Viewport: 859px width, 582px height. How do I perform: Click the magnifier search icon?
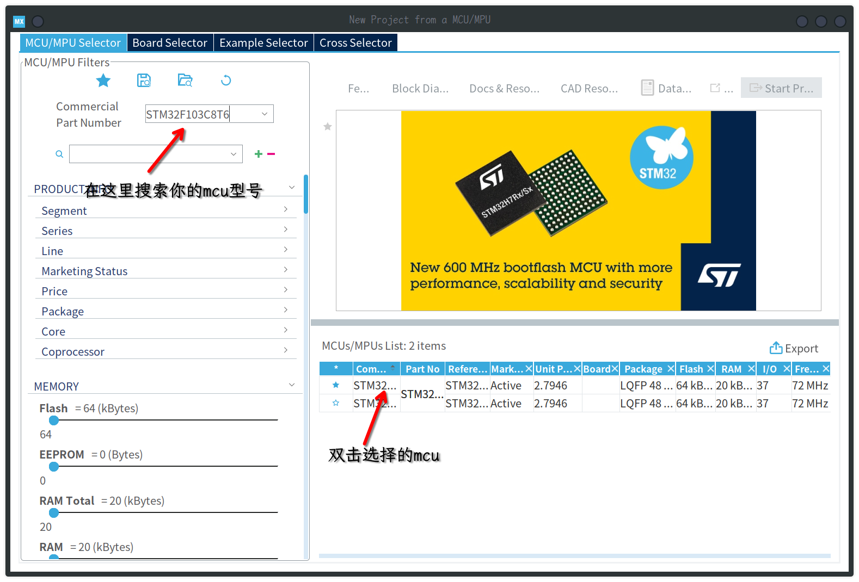[x=59, y=154]
